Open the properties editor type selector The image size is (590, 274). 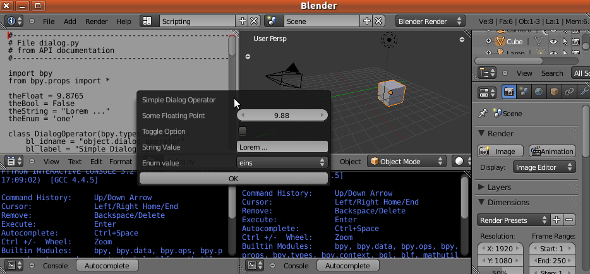[487, 92]
